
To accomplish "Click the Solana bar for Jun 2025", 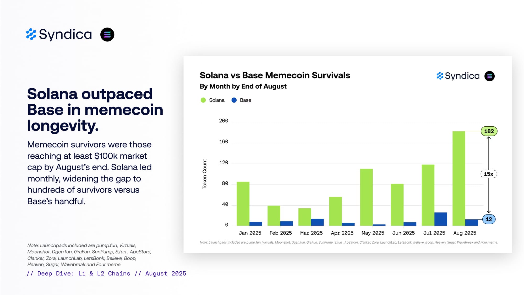I will click(397, 205).
